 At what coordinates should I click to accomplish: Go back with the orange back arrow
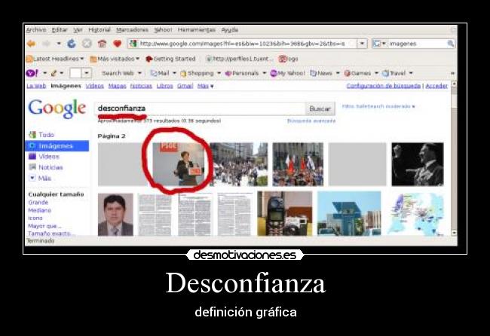[x=31, y=44]
